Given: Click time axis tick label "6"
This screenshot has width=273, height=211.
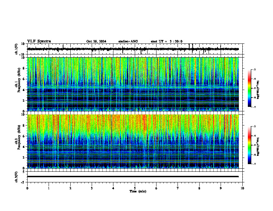Looking at the screenshot, I should click(x=156, y=188).
